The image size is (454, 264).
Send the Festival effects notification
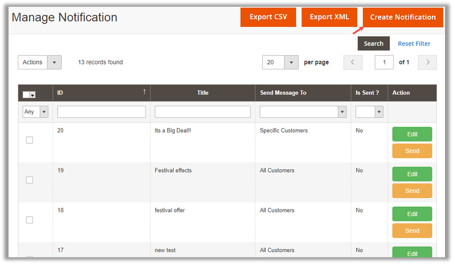coord(412,191)
